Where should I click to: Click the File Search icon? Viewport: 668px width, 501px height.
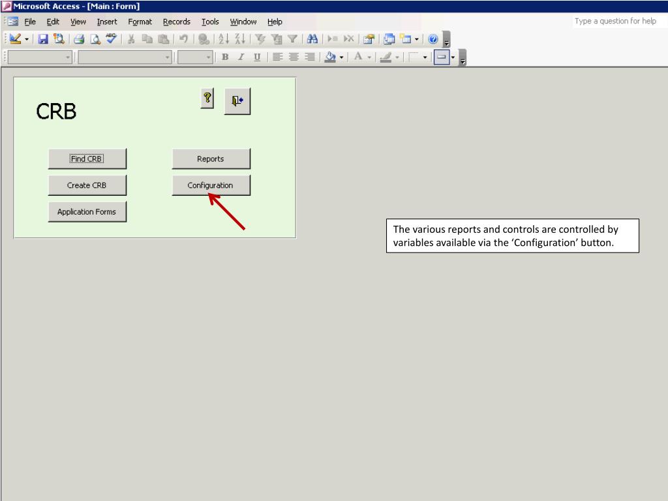click(x=59, y=39)
